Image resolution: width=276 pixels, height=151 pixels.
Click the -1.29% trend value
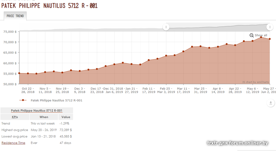coord(64,123)
